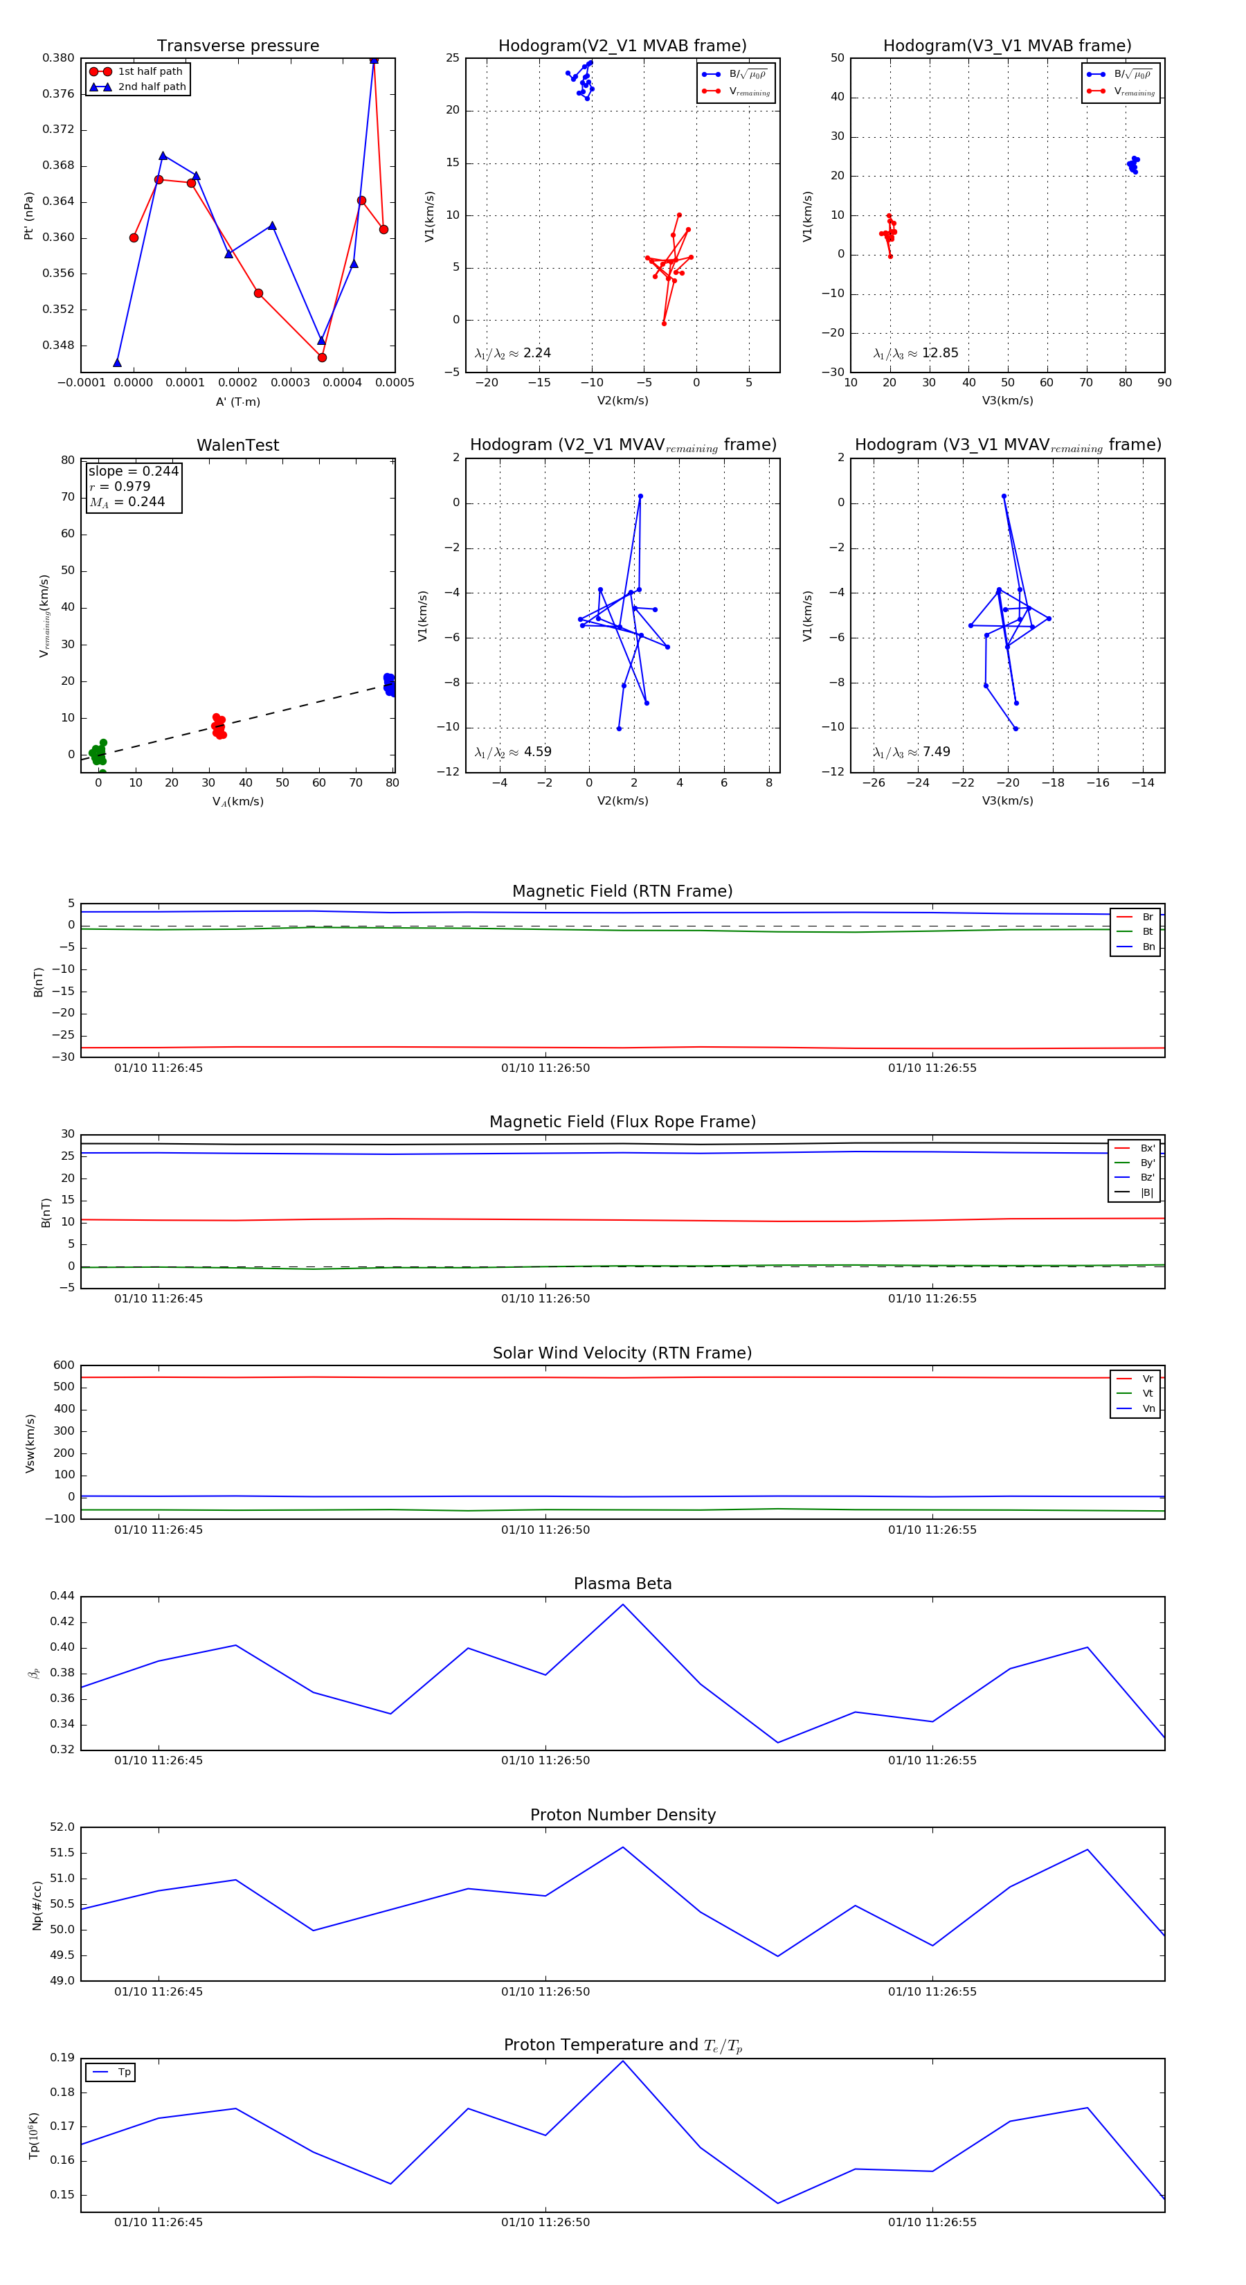The image size is (1246, 2285).
Task: Click the 'WalenTest' plot title
Action: 237,445
